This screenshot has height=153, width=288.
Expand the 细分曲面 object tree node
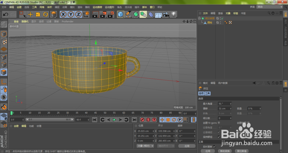[199, 18]
